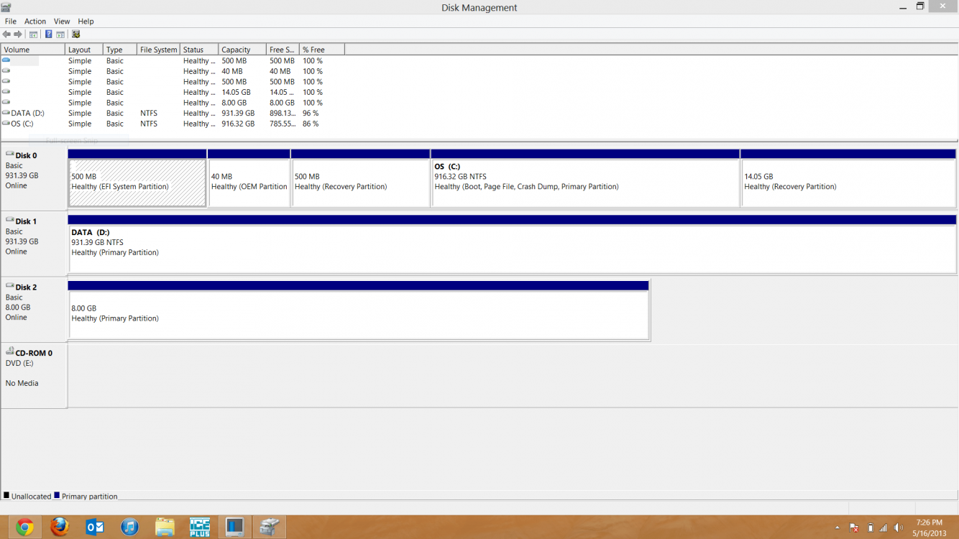Show hidden tray icons with the up arrow
959x539 pixels.
pyautogui.click(x=837, y=528)
